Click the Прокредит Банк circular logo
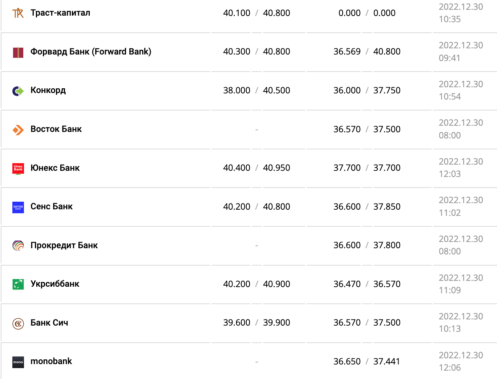 [18, 246]
